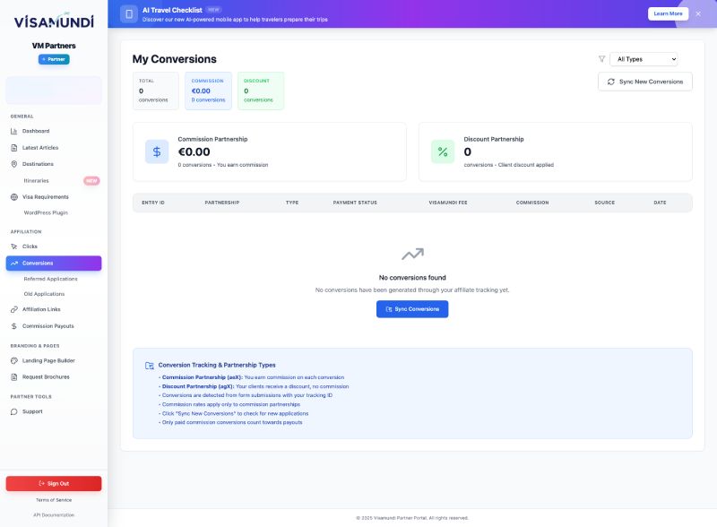The width and height of the screenshot is (717, 527).
Task: Sort by the Payment Status column header
Action: pyautogui.click(x=355, y=203)
